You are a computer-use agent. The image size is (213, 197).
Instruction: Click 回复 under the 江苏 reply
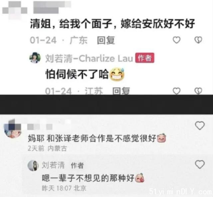click(x=121, y=91)
